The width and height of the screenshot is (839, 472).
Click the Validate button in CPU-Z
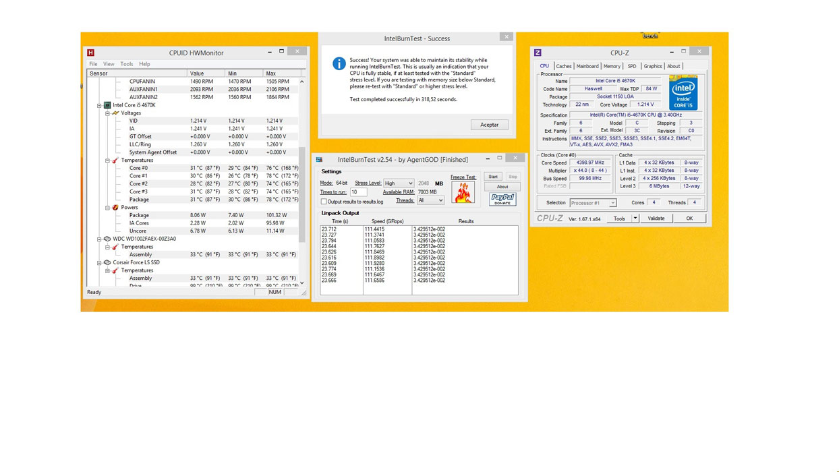pyautogui.click(x=656, y=218)
